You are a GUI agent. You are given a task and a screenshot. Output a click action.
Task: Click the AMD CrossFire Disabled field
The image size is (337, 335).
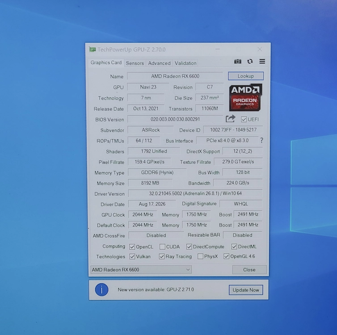click(x=156, y=235)
